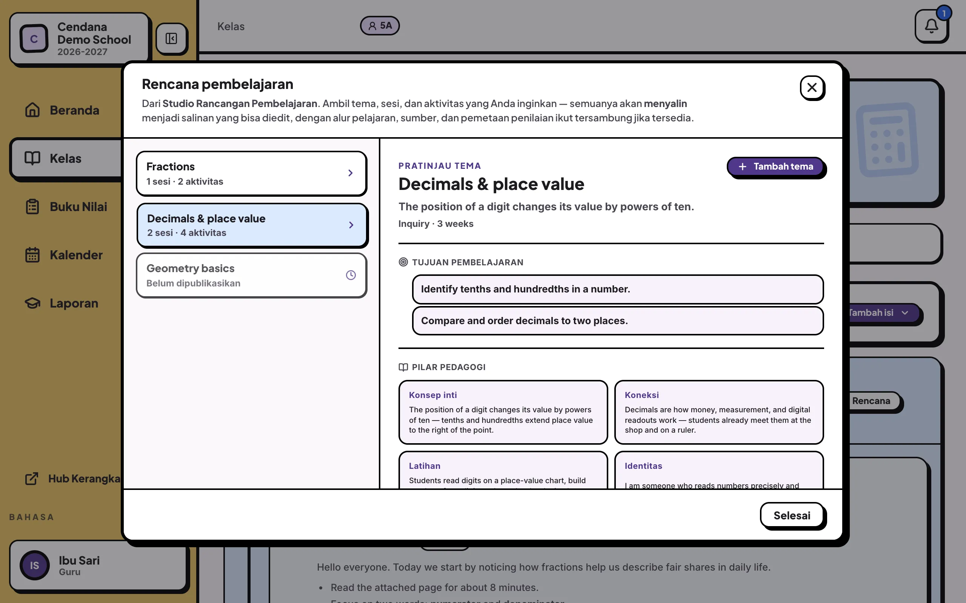The image size is (966, 603).
Task: Click the Koneksi pillar card
Action: (719, 412)
